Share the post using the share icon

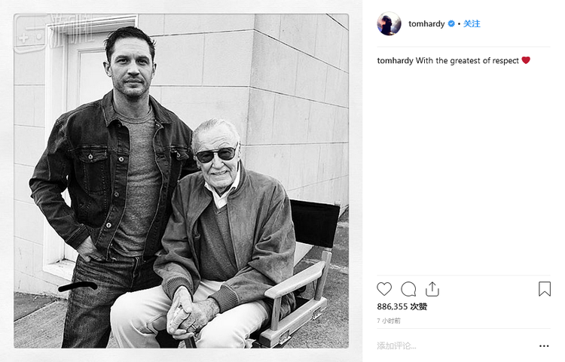[x=432, y=289]
